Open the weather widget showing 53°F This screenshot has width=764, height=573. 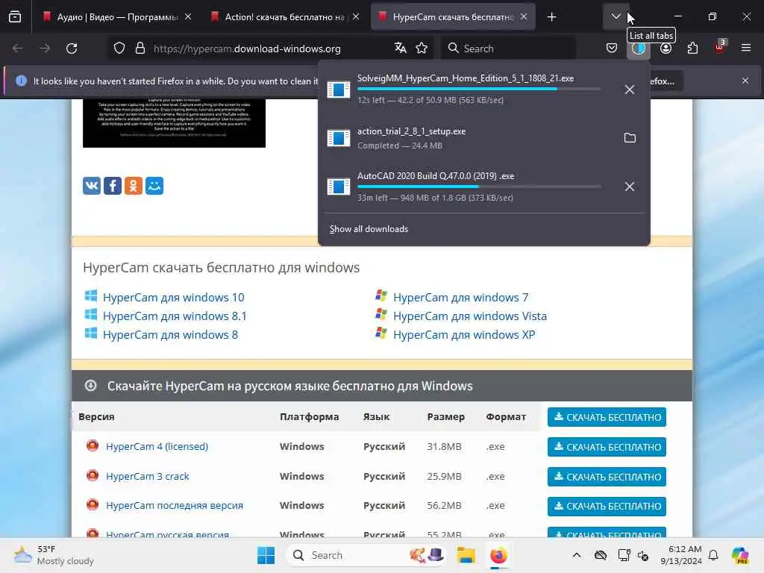(54, 555)
